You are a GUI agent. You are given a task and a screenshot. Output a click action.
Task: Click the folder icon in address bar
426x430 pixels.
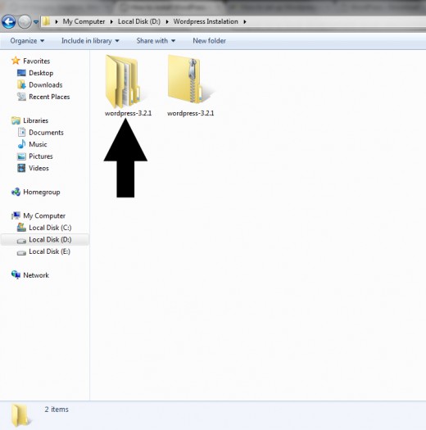(47, 21)
